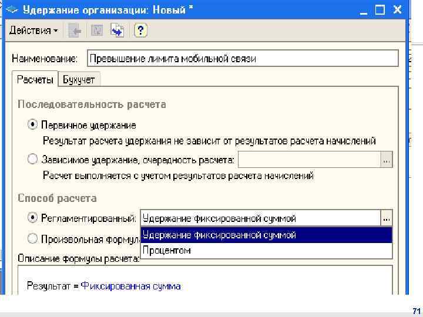The image size is (423, 317).
Task: Click the Последовательность расчета heading
Action: (x=92, y=104)
